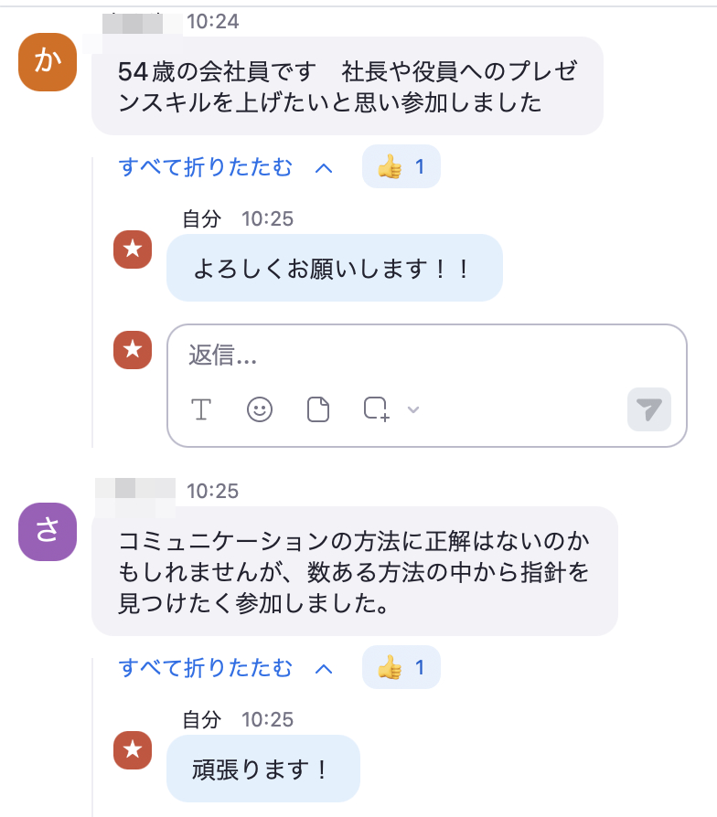
Task: Expand the screenshot options dropdown arrow
Action: (x=413, y=409)
